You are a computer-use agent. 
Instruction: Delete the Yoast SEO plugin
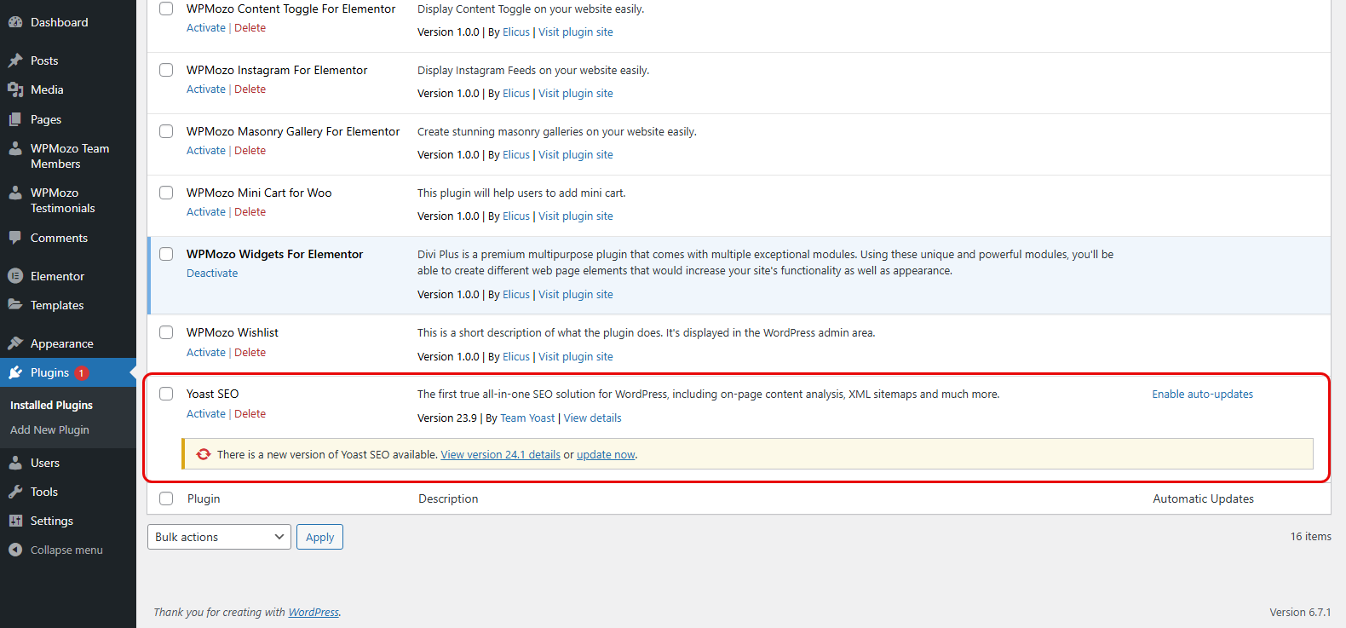(250, 413)
